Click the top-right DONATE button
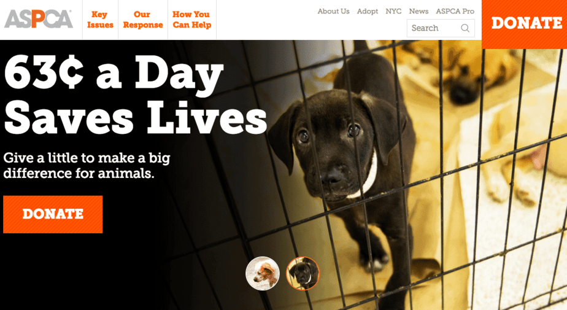Image resolution: width=567 pixels, height=310 pixels. point(524,24)
